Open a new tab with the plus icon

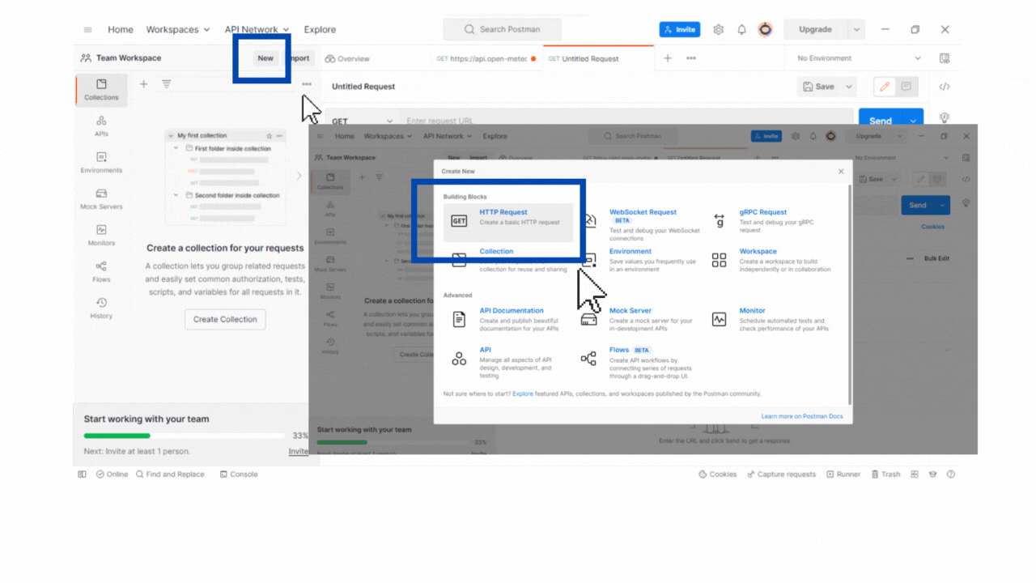click(x=668, y=58)
